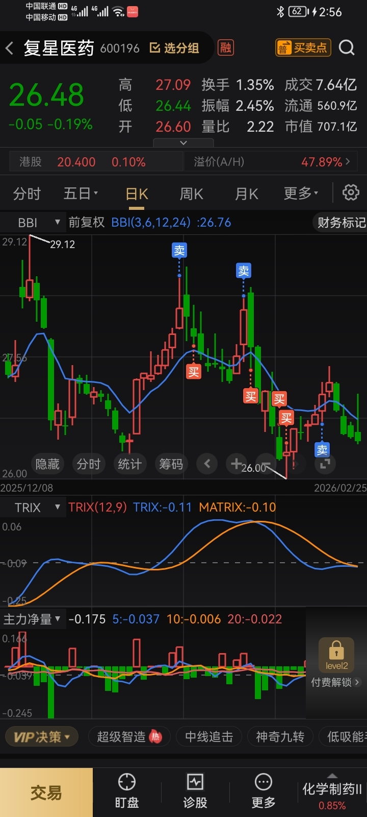
Task: Open 付费解锁 paid unlock link
Action: pyautogui.click(x=335, y=682)
